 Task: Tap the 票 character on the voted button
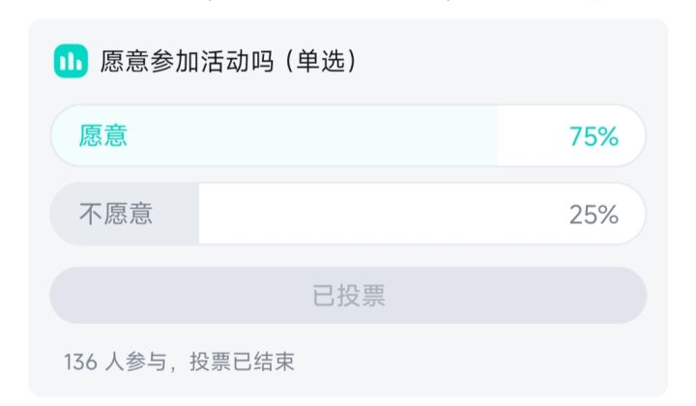tap(373, 296)
